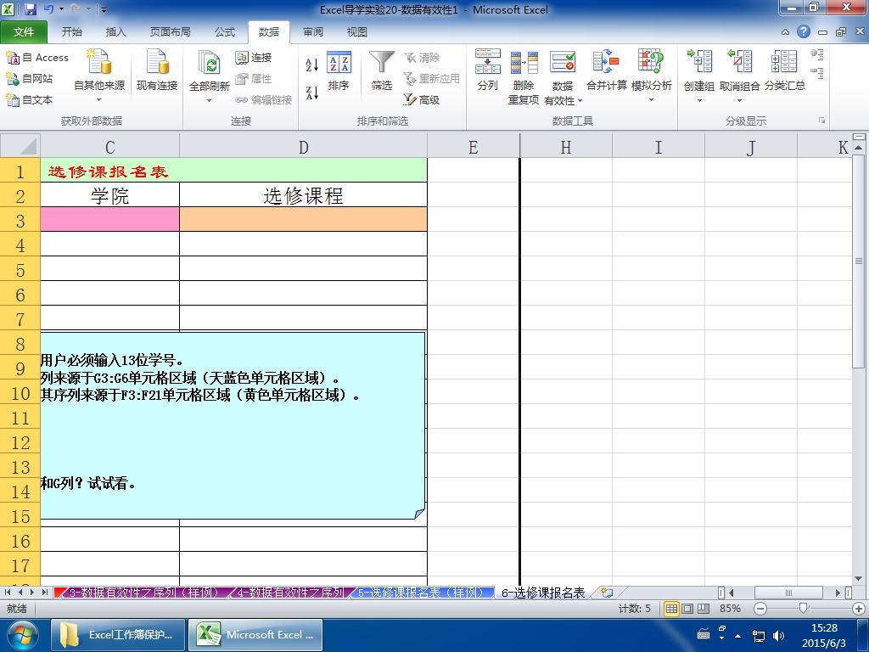Open Advanced (高级) filter
The width and height of the screenshot is (869, 652).
click(422, 100)
